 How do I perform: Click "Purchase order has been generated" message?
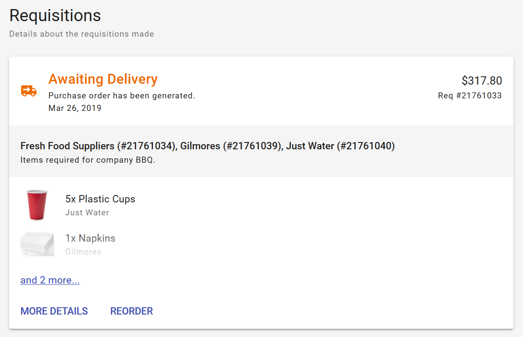pos(121,96)
